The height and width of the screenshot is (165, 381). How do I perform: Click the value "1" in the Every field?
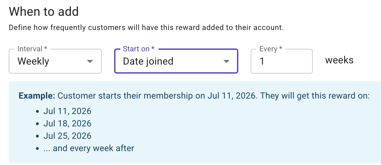pyautogui.click(x=262, y=61)
